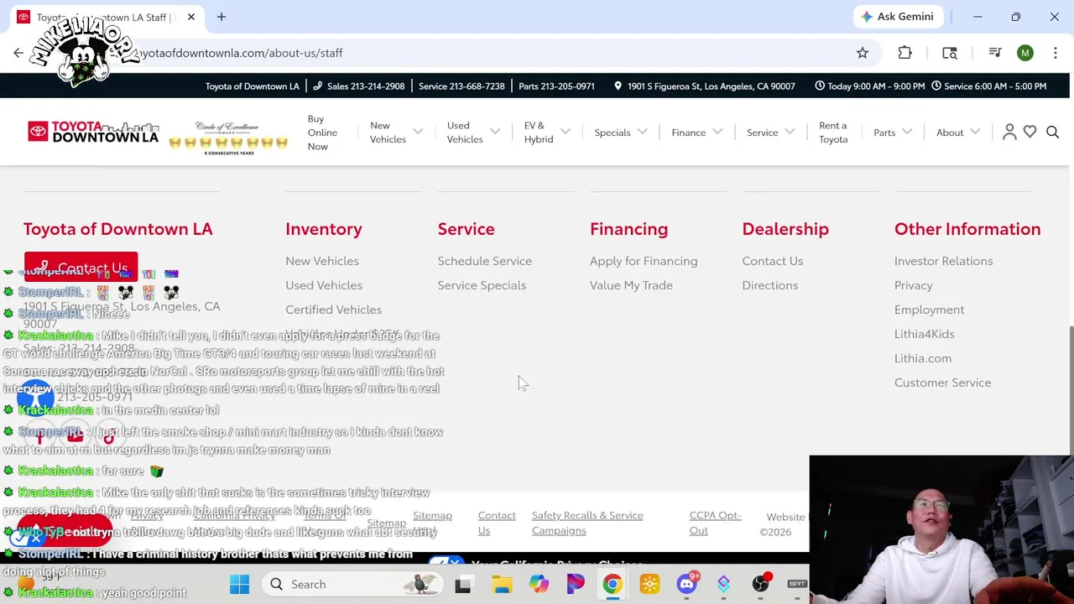Viewport: 1074px width, 604px height.
Task: Open Dealership Contact Us link
Action: [x=772, y=261]
